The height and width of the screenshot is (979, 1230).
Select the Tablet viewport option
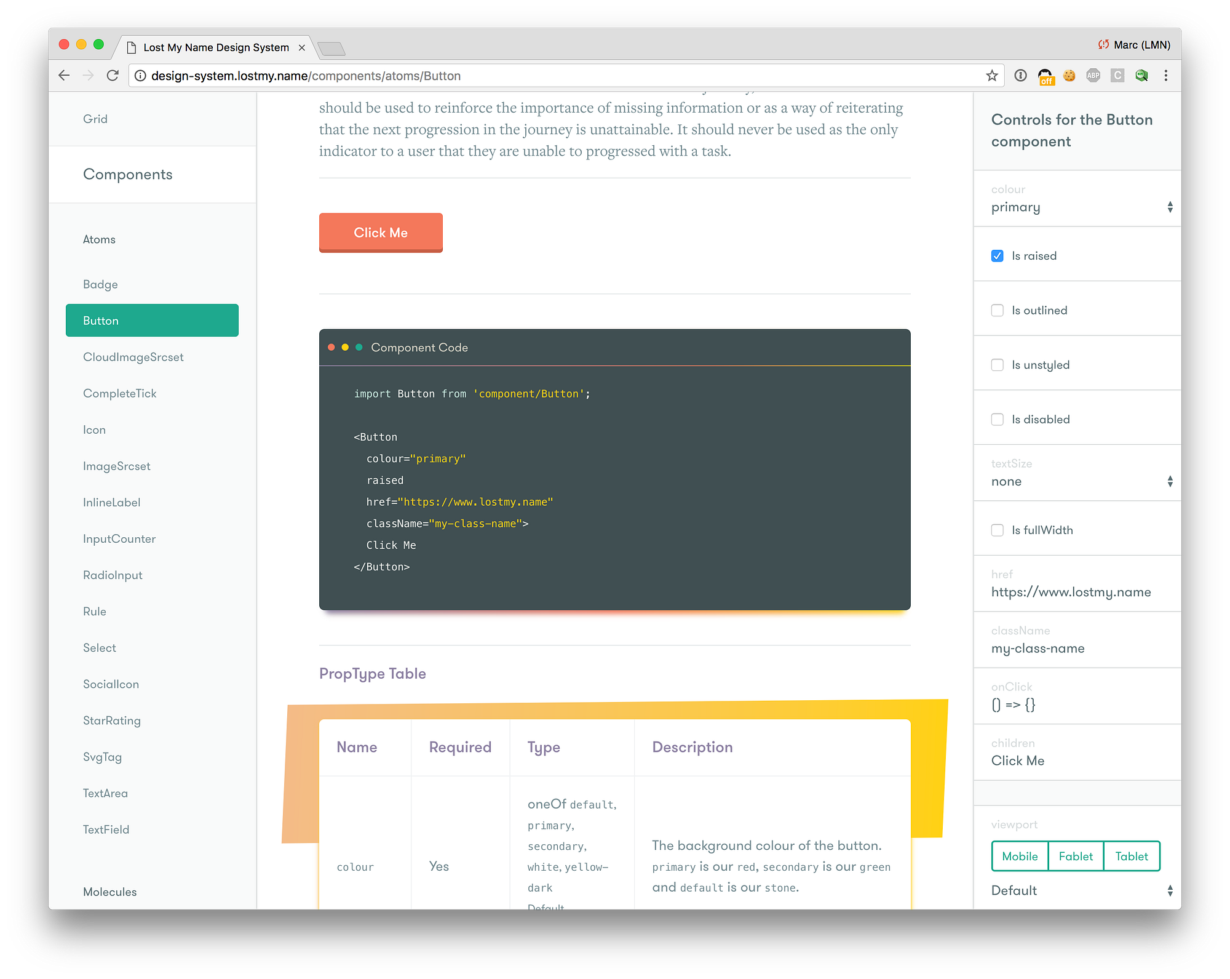click(x=1131, y=856)
